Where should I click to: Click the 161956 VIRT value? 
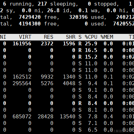[x=22, y=44]
